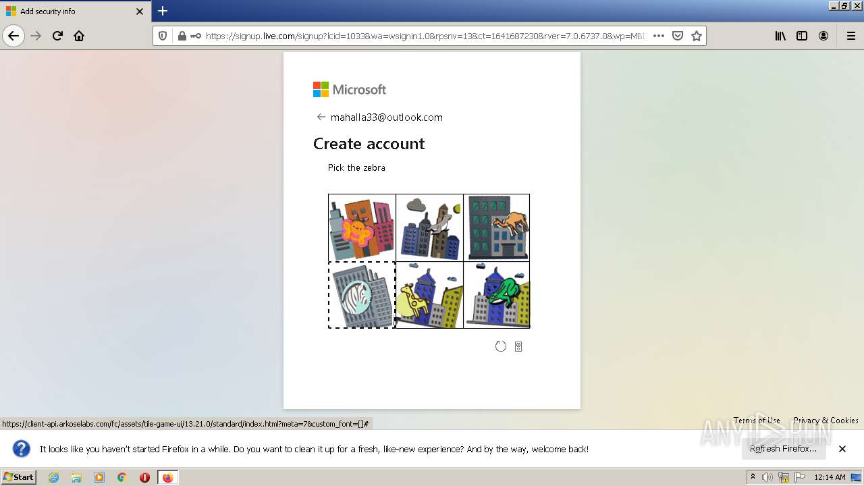Open the Firefox hamburger menu
864x486 pixels.
click(x=850, y=36)
